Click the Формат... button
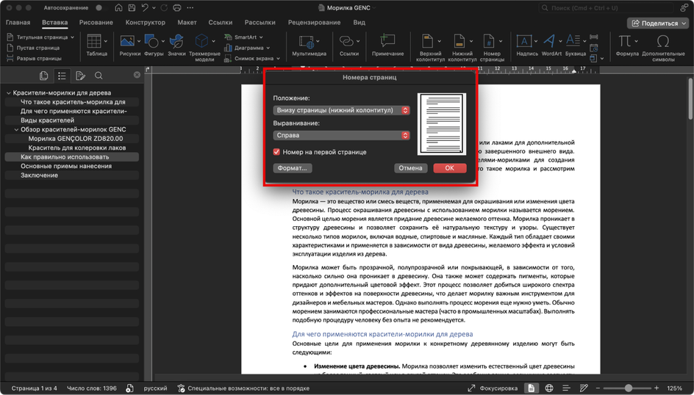The width and height of the screenshot is (694, 395). 292,168
